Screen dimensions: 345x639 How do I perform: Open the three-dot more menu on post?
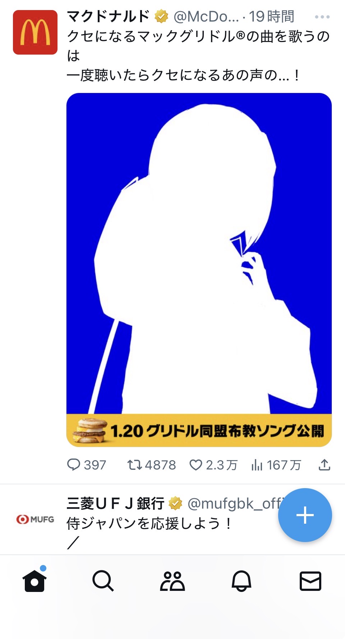pos(322,17)
